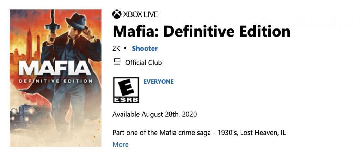The height and width of the screenshot is (155, 361).
Task: Expand the description with the More link
Action: 120,144
